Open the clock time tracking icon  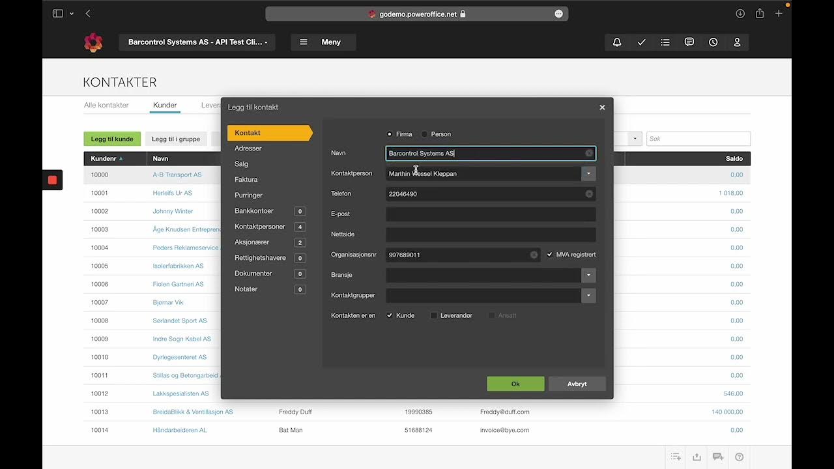(x=713, y=42)
